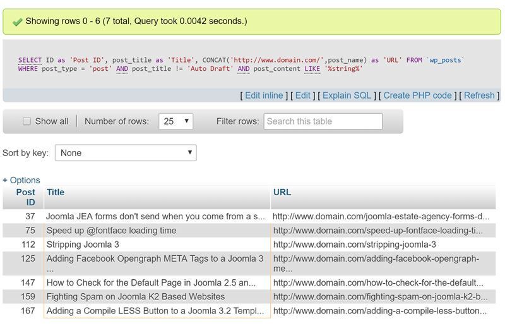
Task: Refresh the query results
Action: (479, 95)
